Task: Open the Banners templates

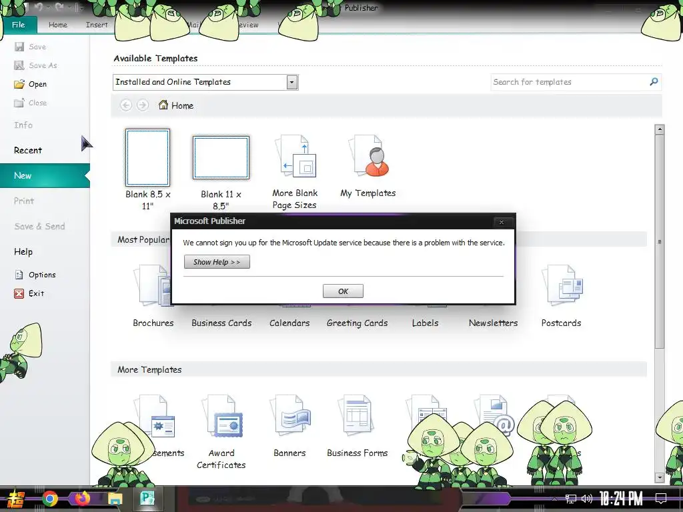Action: click(289, 425)
